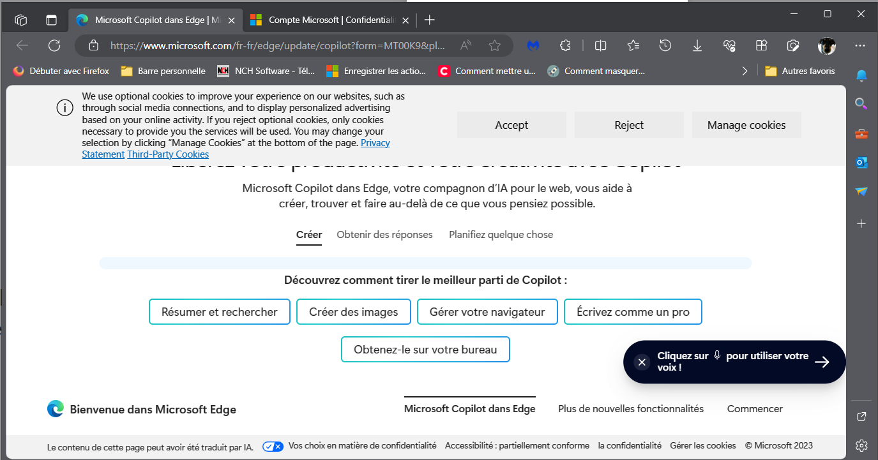
Task: Select the Planifiez quelque chose tab
Action: tap(501, 235)
